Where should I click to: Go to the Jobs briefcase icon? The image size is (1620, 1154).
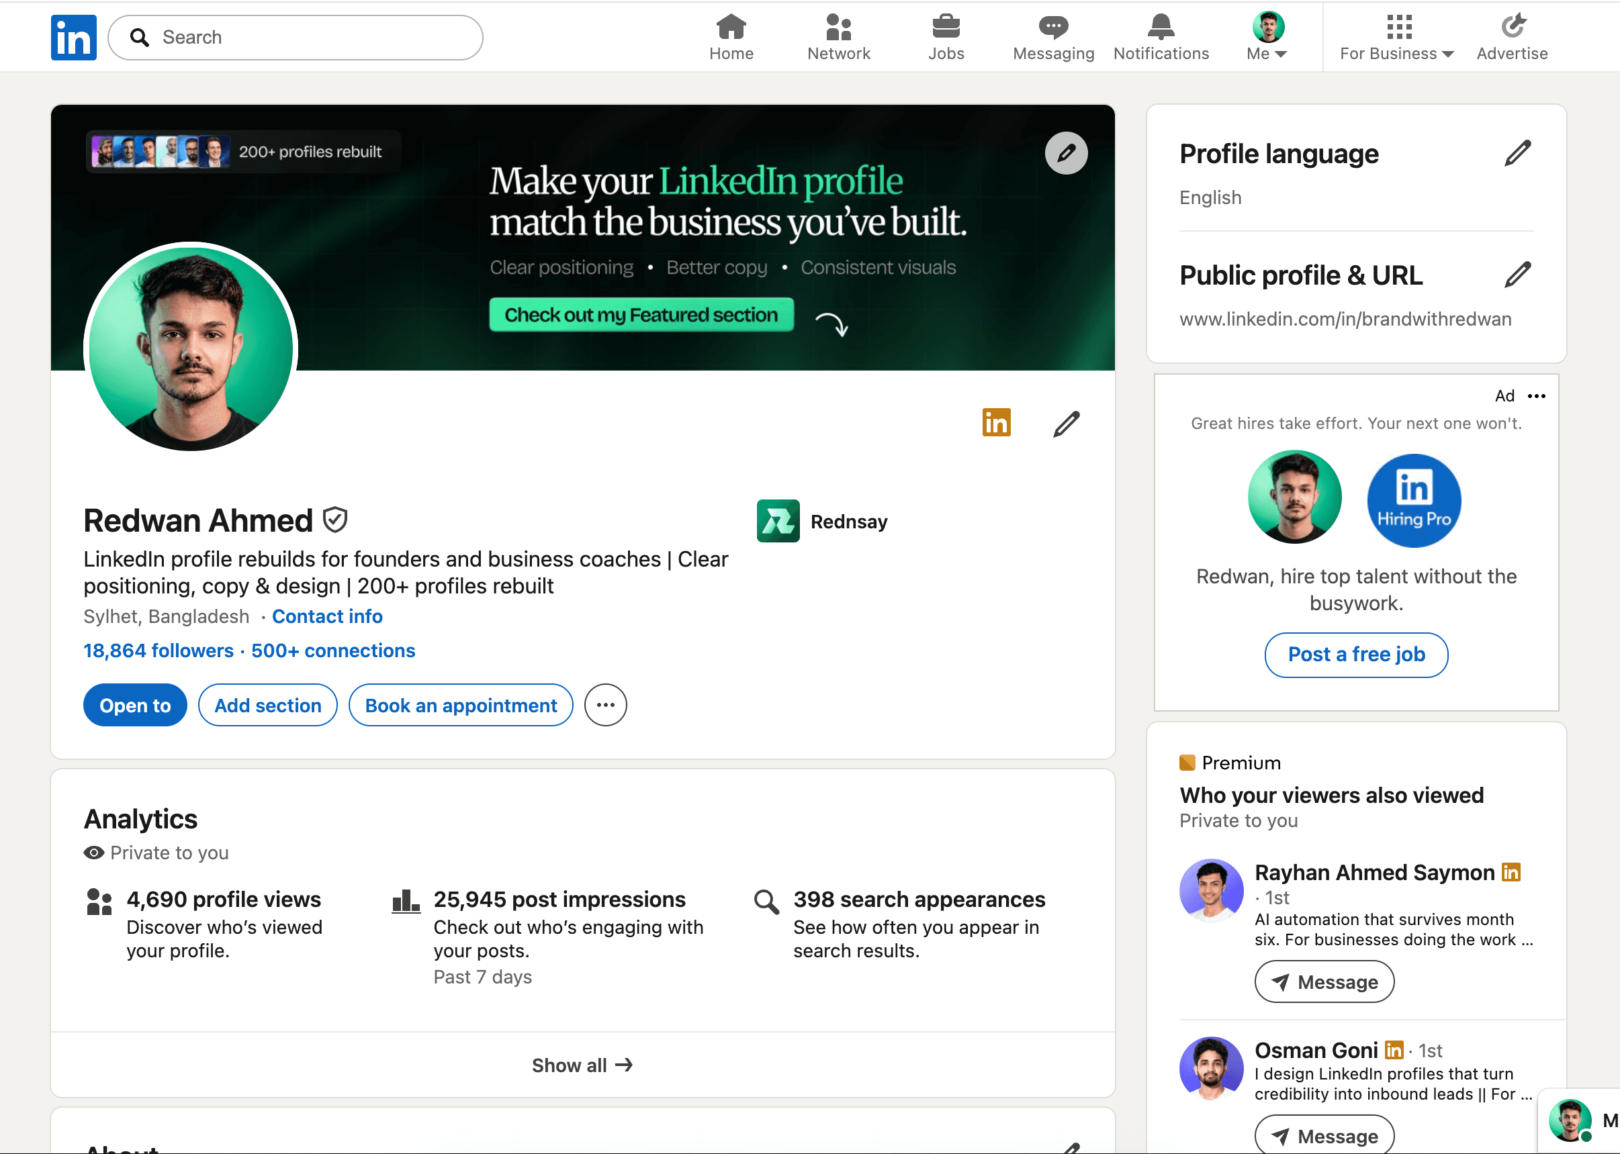coord(946,38)
